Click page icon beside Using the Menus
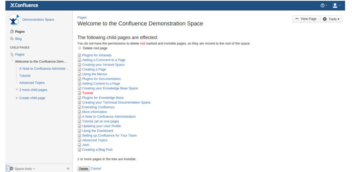352x172 pixels. tap(79, 74)
